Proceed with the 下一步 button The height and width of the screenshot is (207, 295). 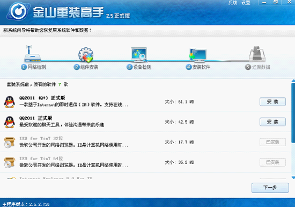tap(270, 188)
